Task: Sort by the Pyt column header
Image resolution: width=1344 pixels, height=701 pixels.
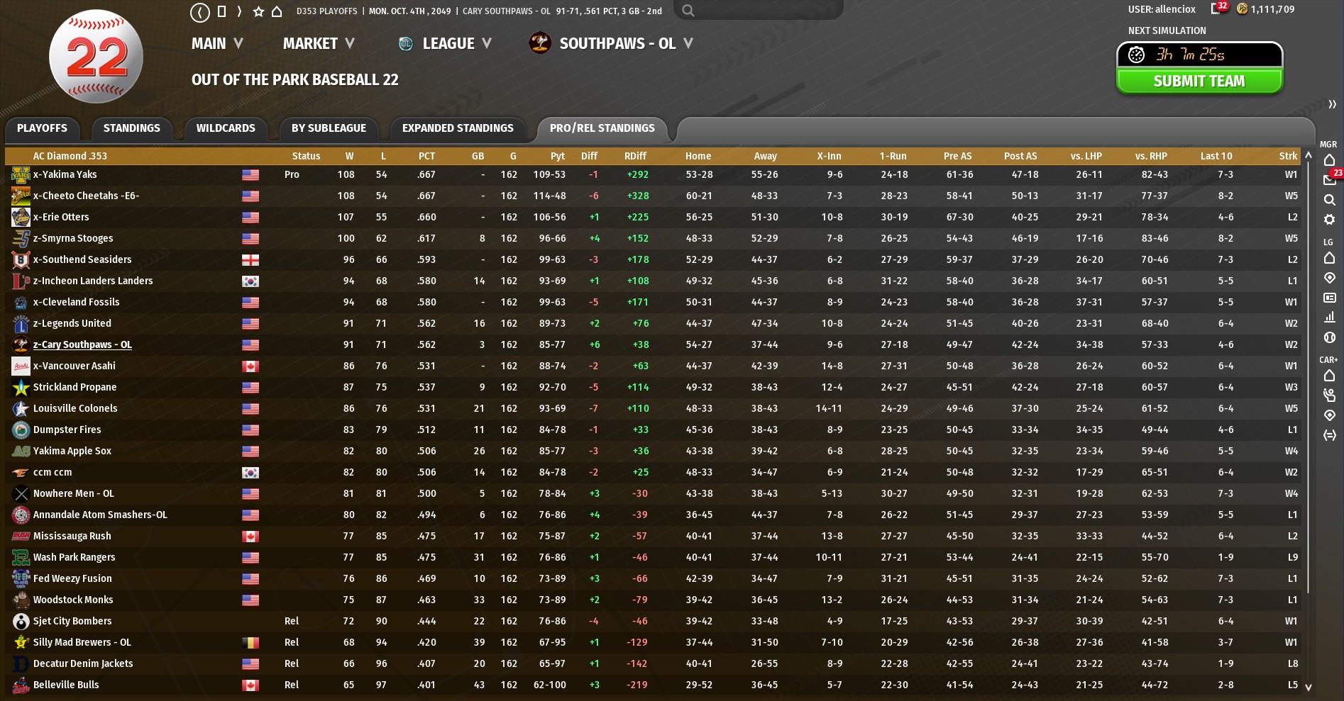Action: click(x=558, y=156)
